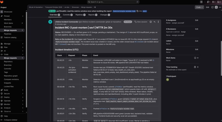Open the comment's more actions kebab menu

158,22
